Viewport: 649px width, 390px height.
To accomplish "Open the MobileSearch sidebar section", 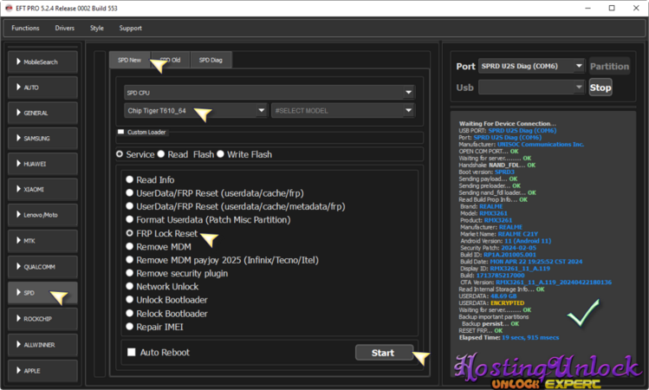I will pos(42,62).
